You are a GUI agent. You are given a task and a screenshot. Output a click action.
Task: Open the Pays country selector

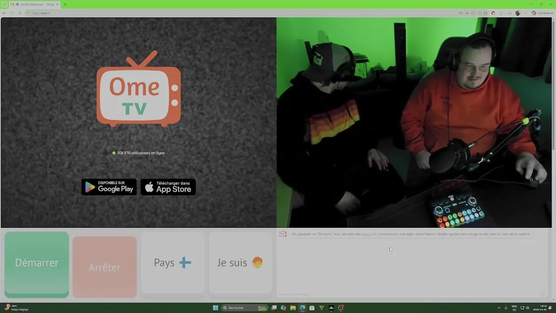point(172,263)
